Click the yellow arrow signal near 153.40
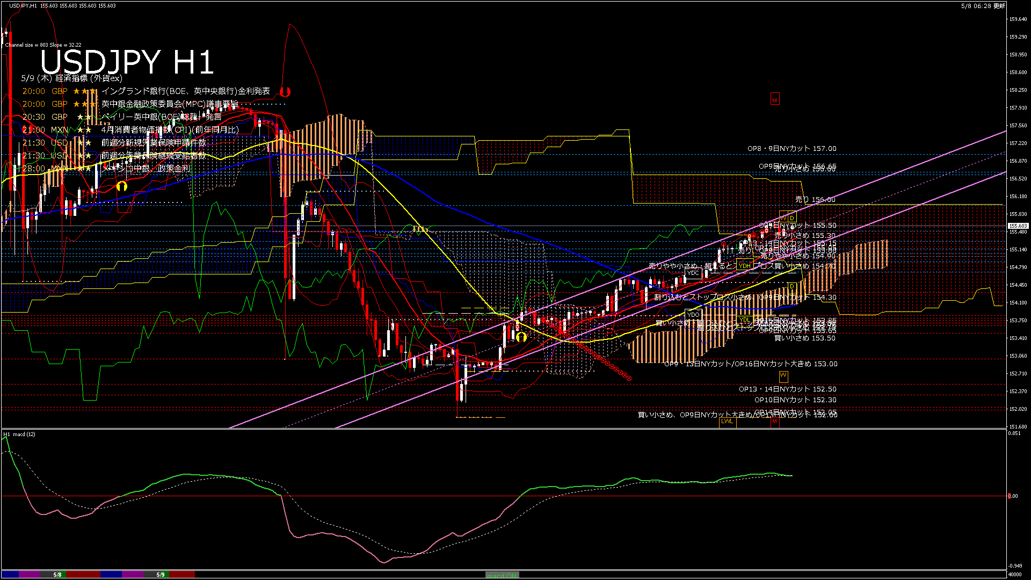 tap(521, 337)
